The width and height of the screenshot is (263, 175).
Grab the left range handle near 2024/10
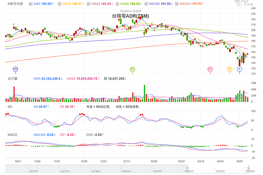[187, 169]
